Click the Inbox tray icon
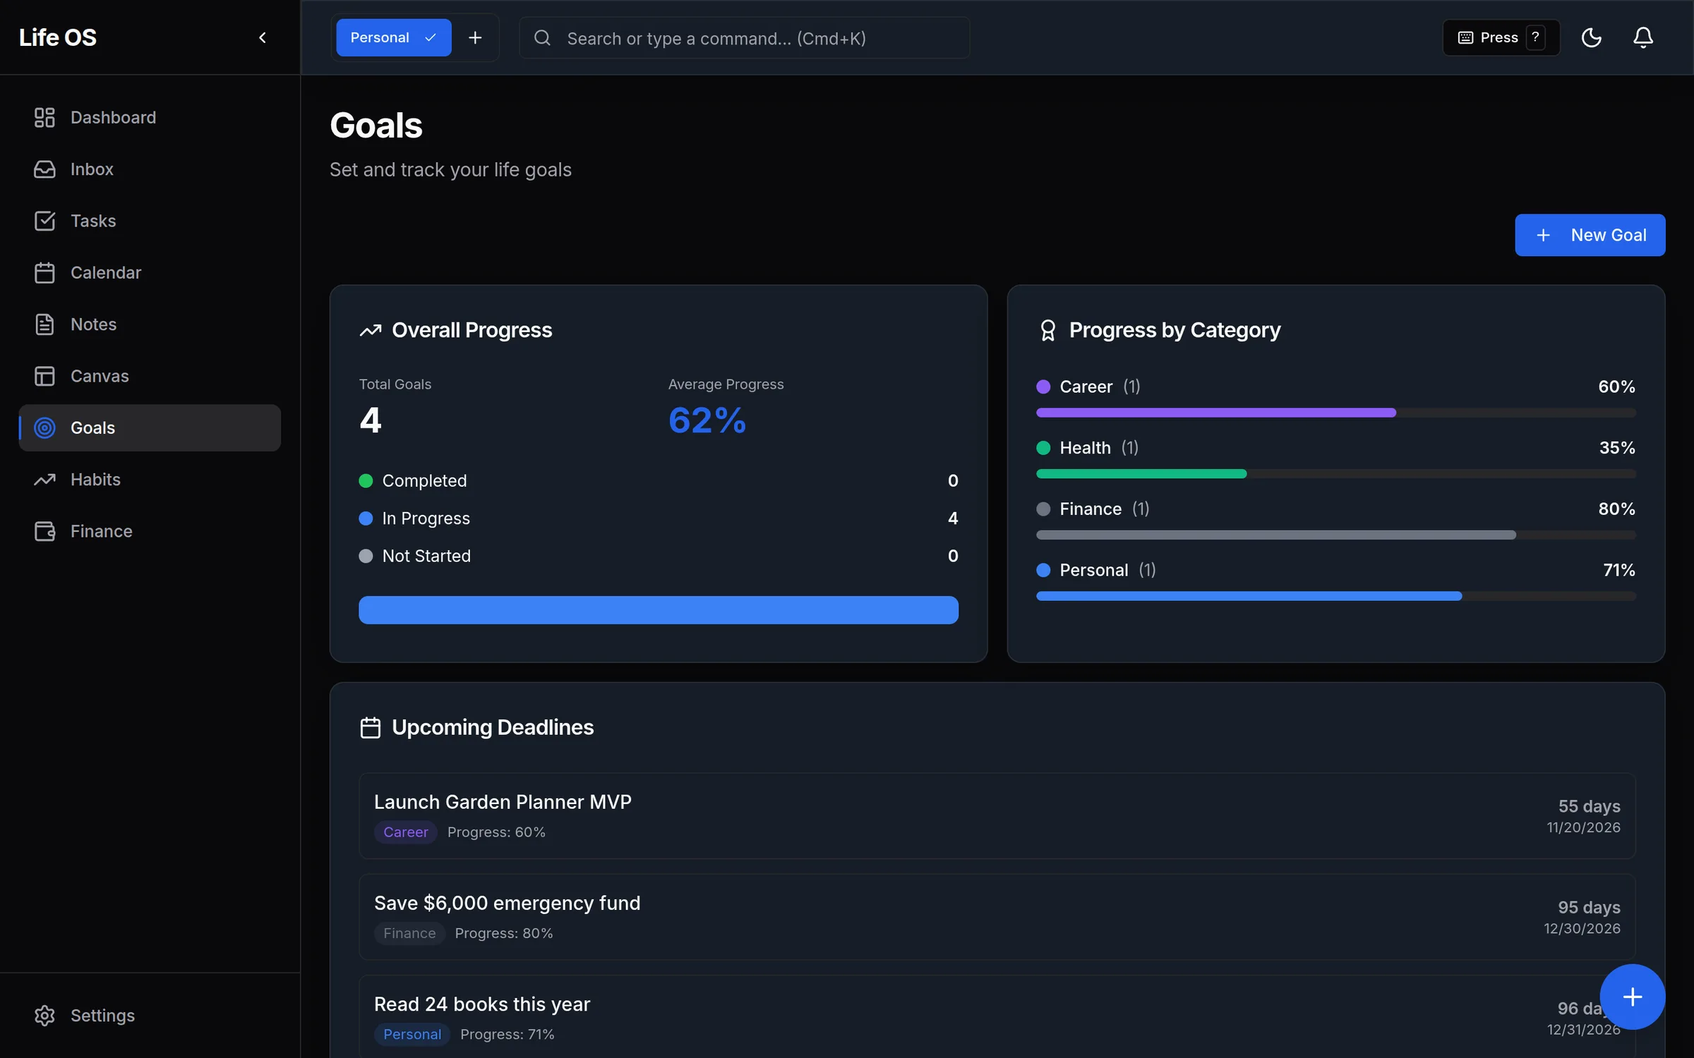Screen dimensions: 1694x1058 (44, 169)
